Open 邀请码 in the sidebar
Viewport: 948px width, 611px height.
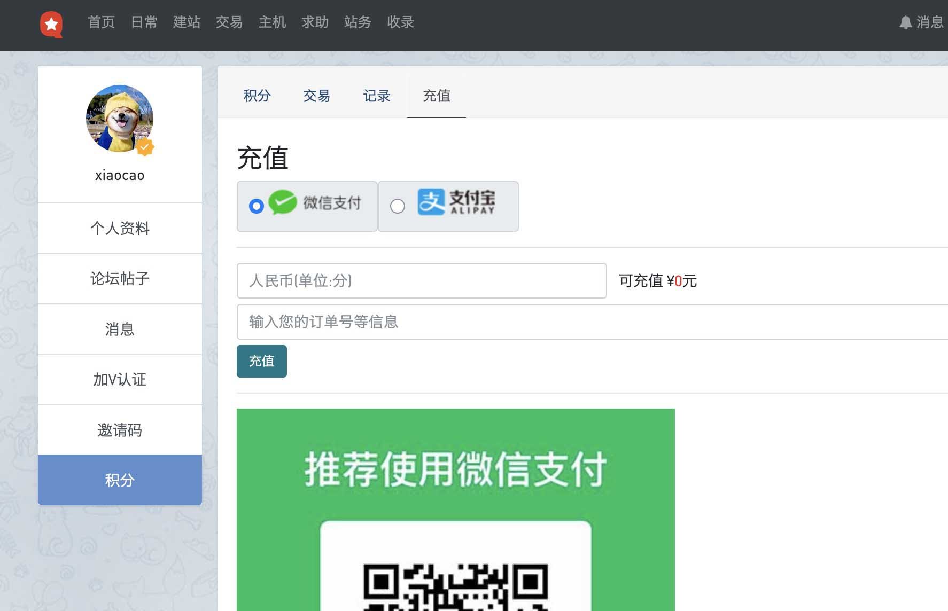120,430
